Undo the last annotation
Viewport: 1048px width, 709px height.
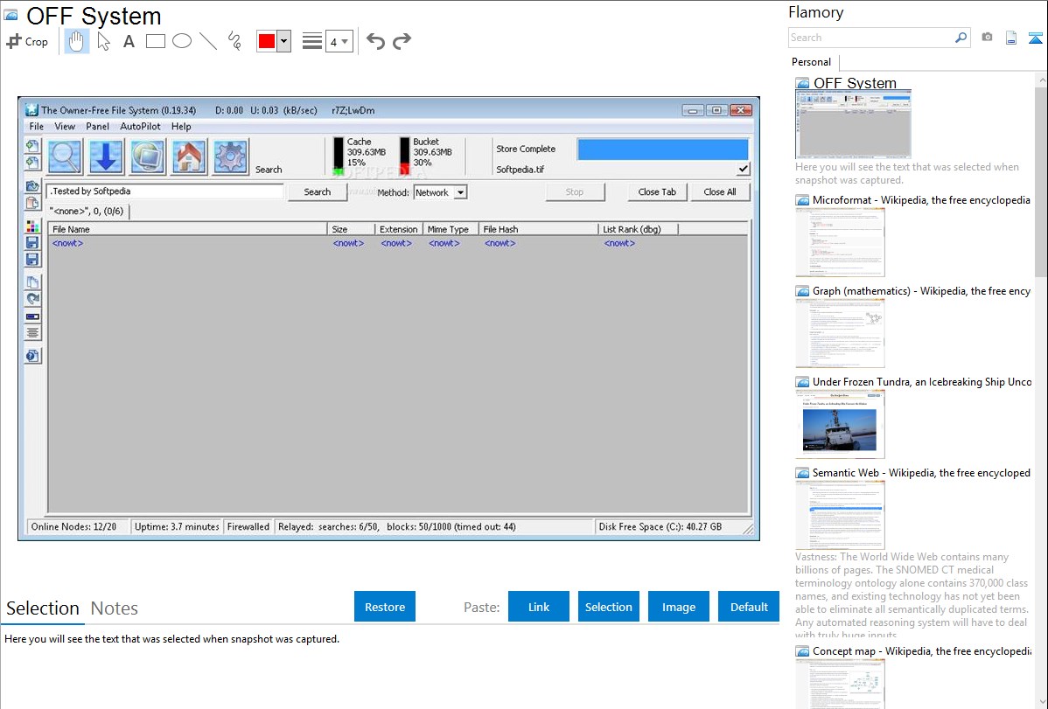pyautogui.click(x=375, y=41)
